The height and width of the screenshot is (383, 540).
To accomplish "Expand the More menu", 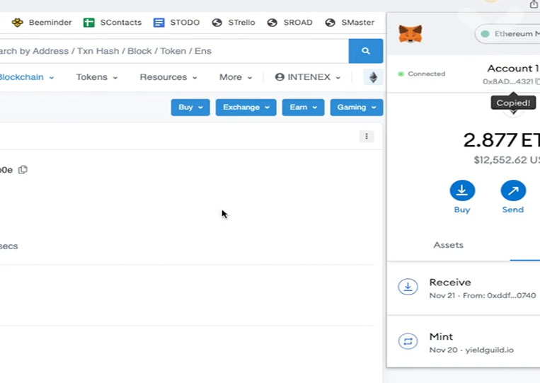I will click(x=236, y=77).
